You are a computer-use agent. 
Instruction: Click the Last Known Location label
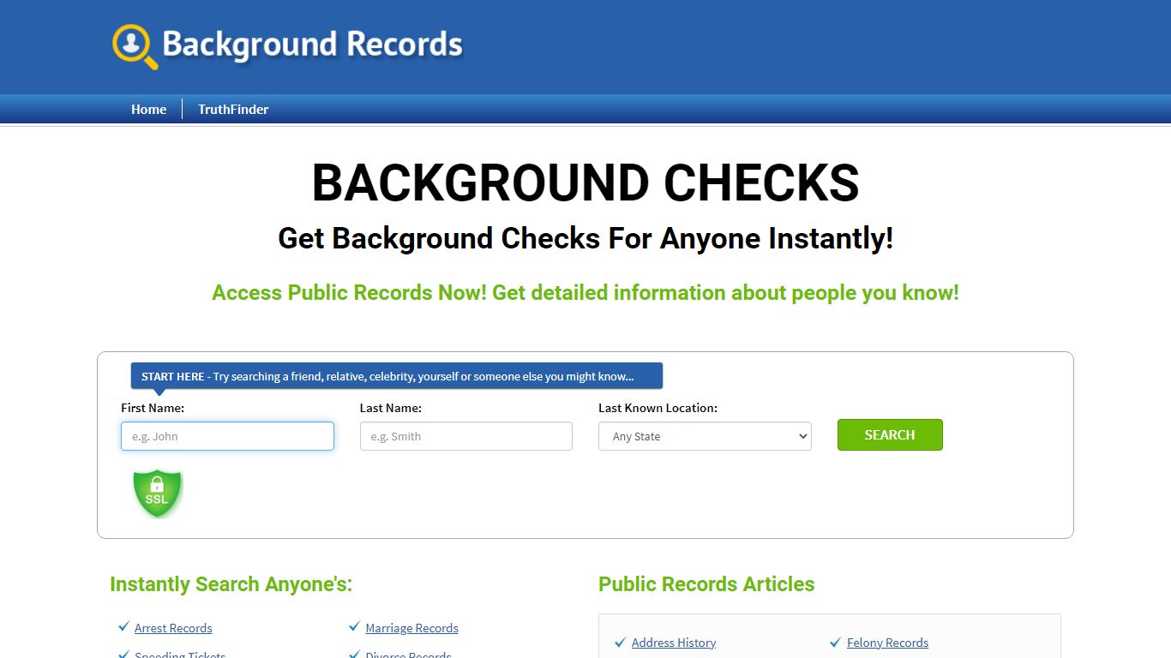pos(658,408)
